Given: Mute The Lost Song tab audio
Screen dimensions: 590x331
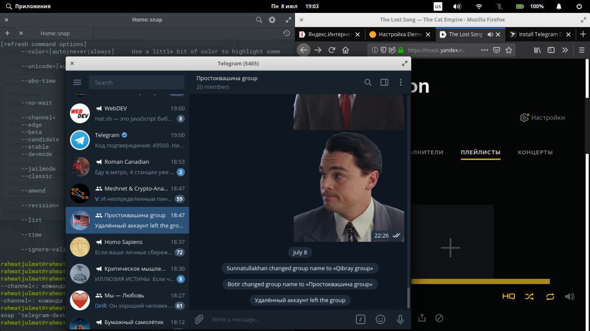Looking at the screenshot, I should (490, 34).
